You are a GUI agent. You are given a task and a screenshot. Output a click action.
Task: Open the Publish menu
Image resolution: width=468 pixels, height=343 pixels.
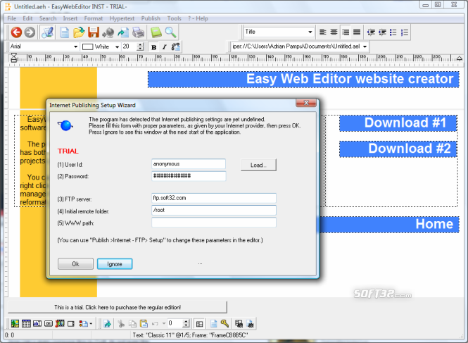click(151, 18)
